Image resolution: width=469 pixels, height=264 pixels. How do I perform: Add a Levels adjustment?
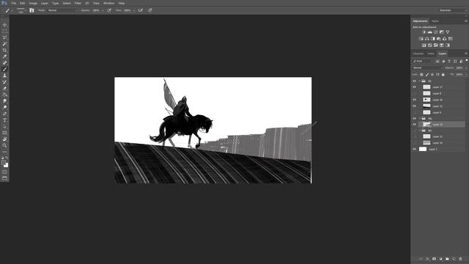[430, 32]
